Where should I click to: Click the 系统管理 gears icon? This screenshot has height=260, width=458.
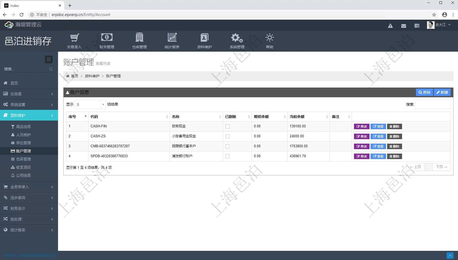(237, 38)
